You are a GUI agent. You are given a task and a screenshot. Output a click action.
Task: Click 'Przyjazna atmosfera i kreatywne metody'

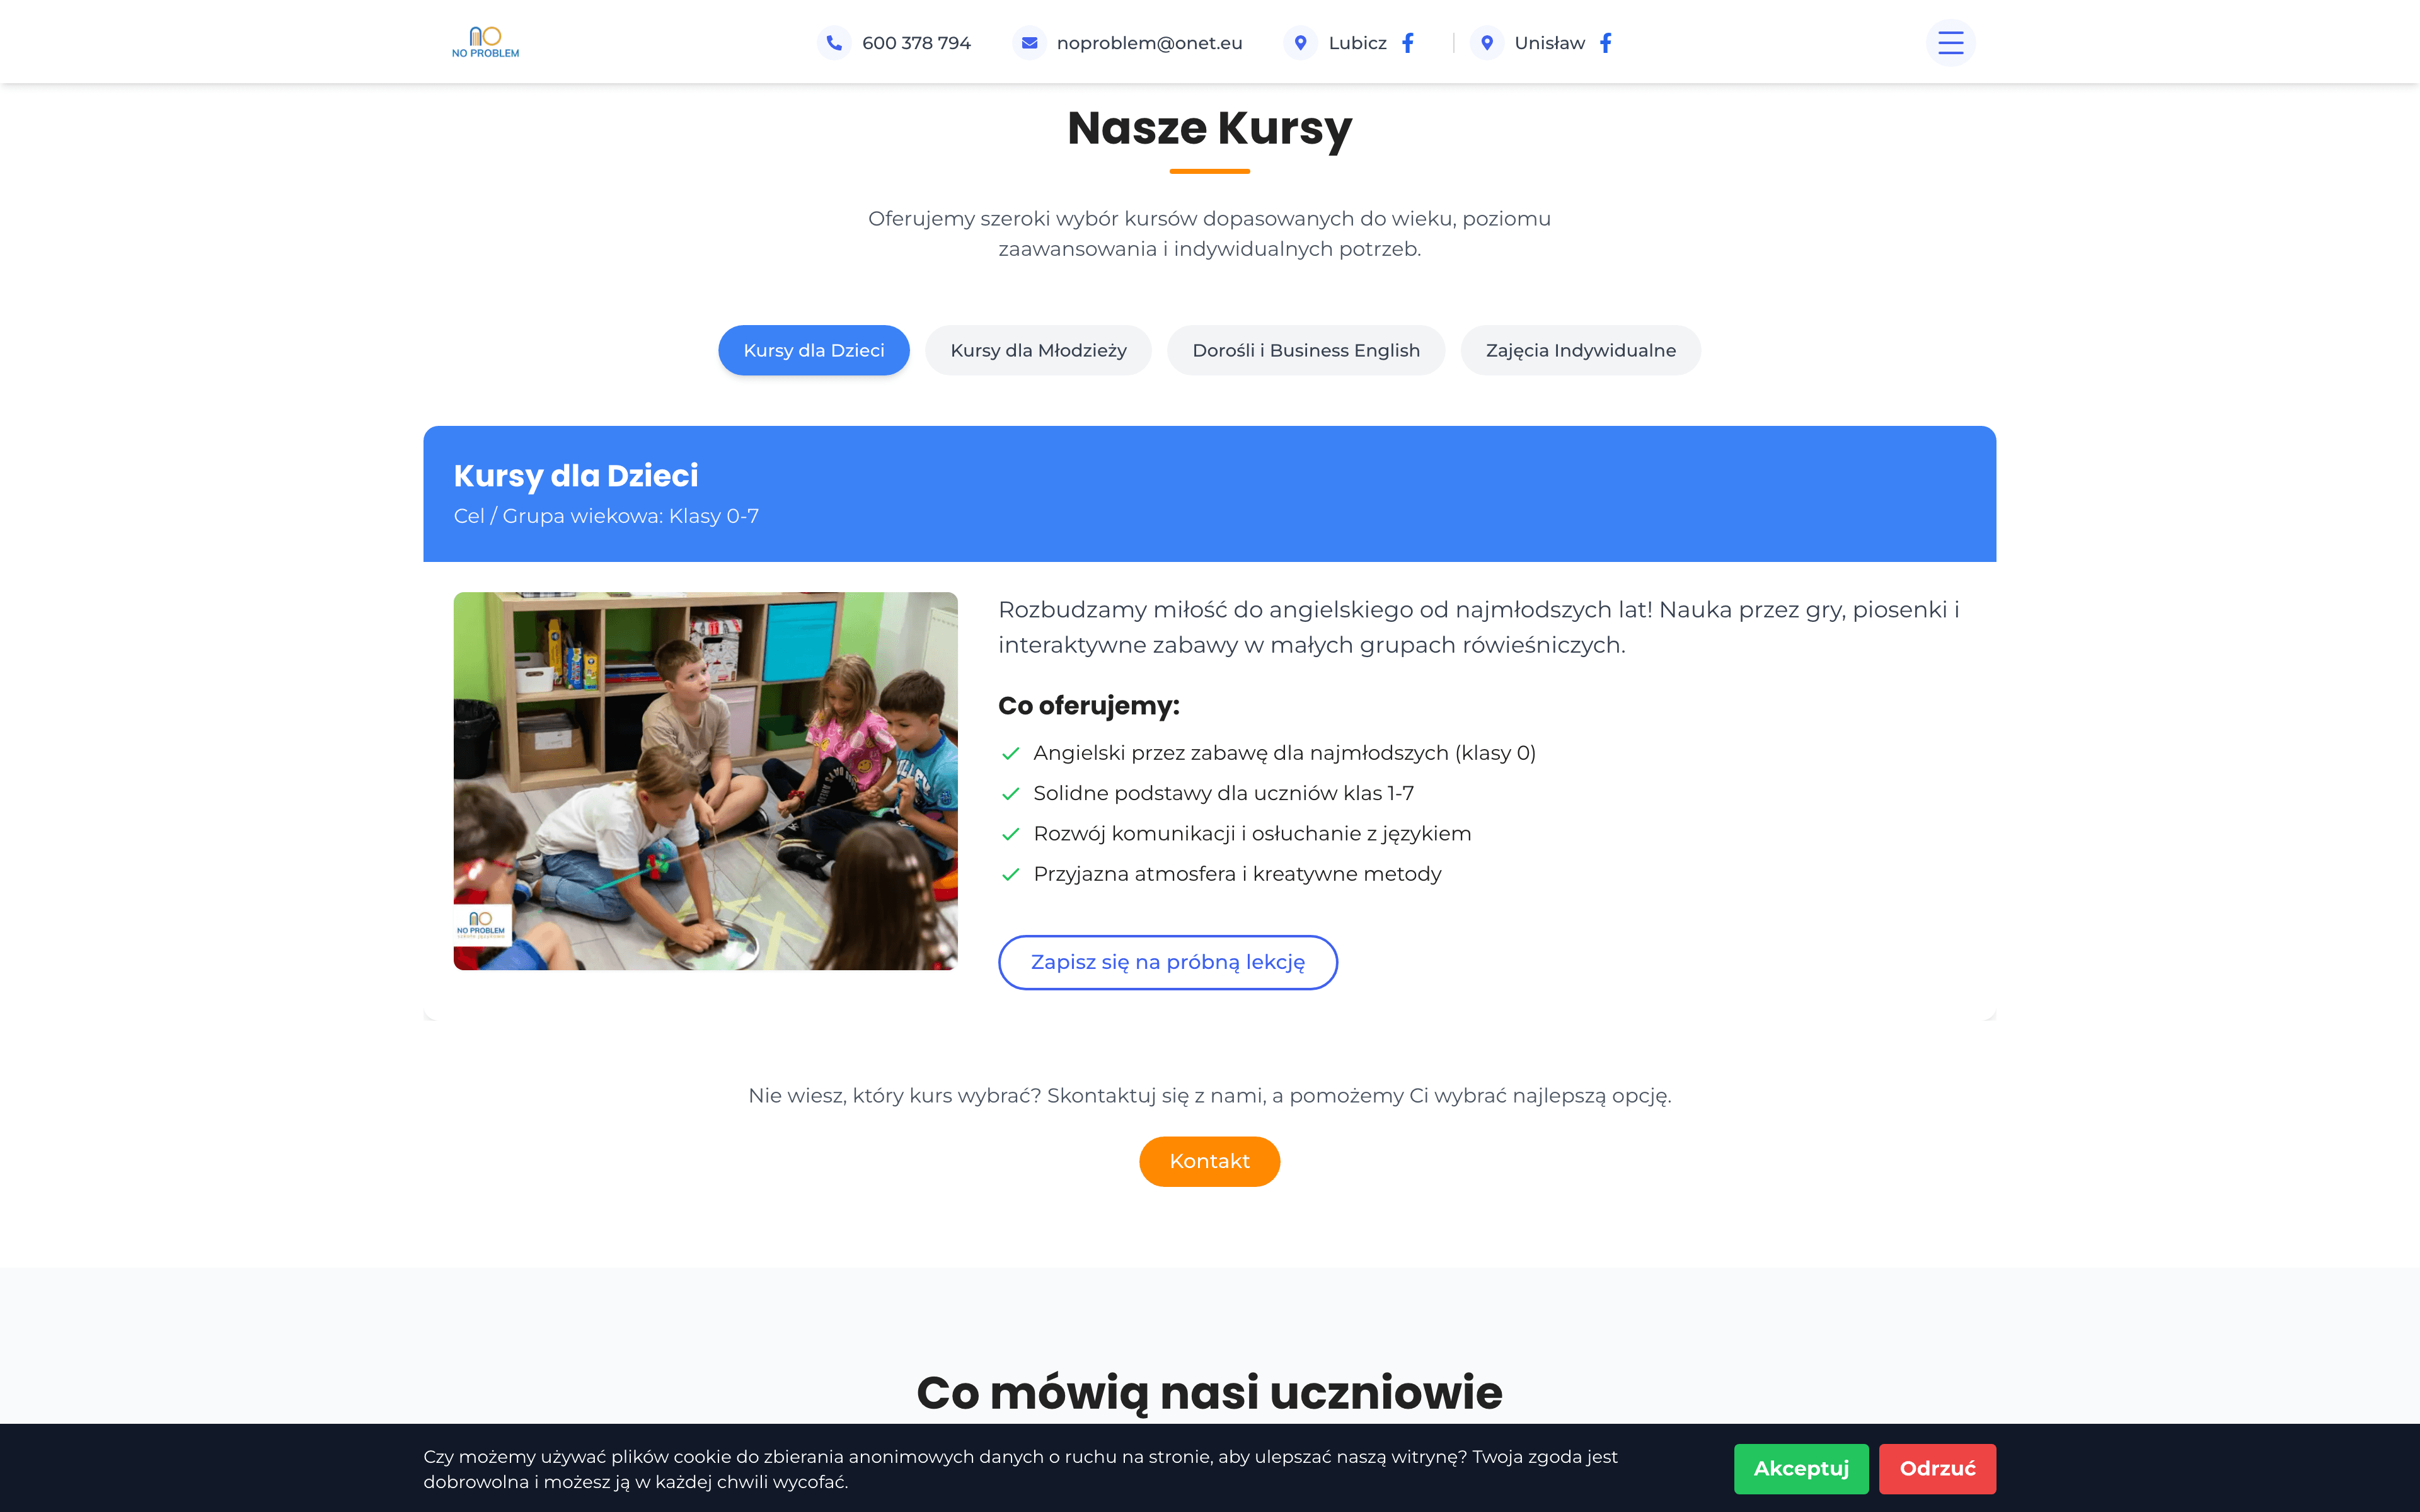(x=1237, y=874)
